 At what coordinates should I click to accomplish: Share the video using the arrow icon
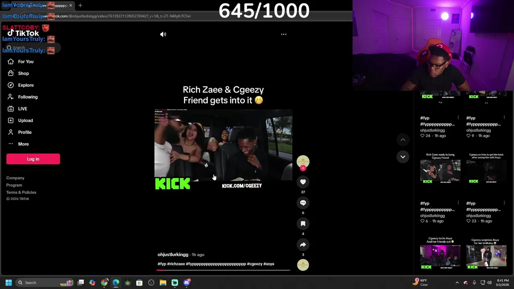(x=303, y=244)
